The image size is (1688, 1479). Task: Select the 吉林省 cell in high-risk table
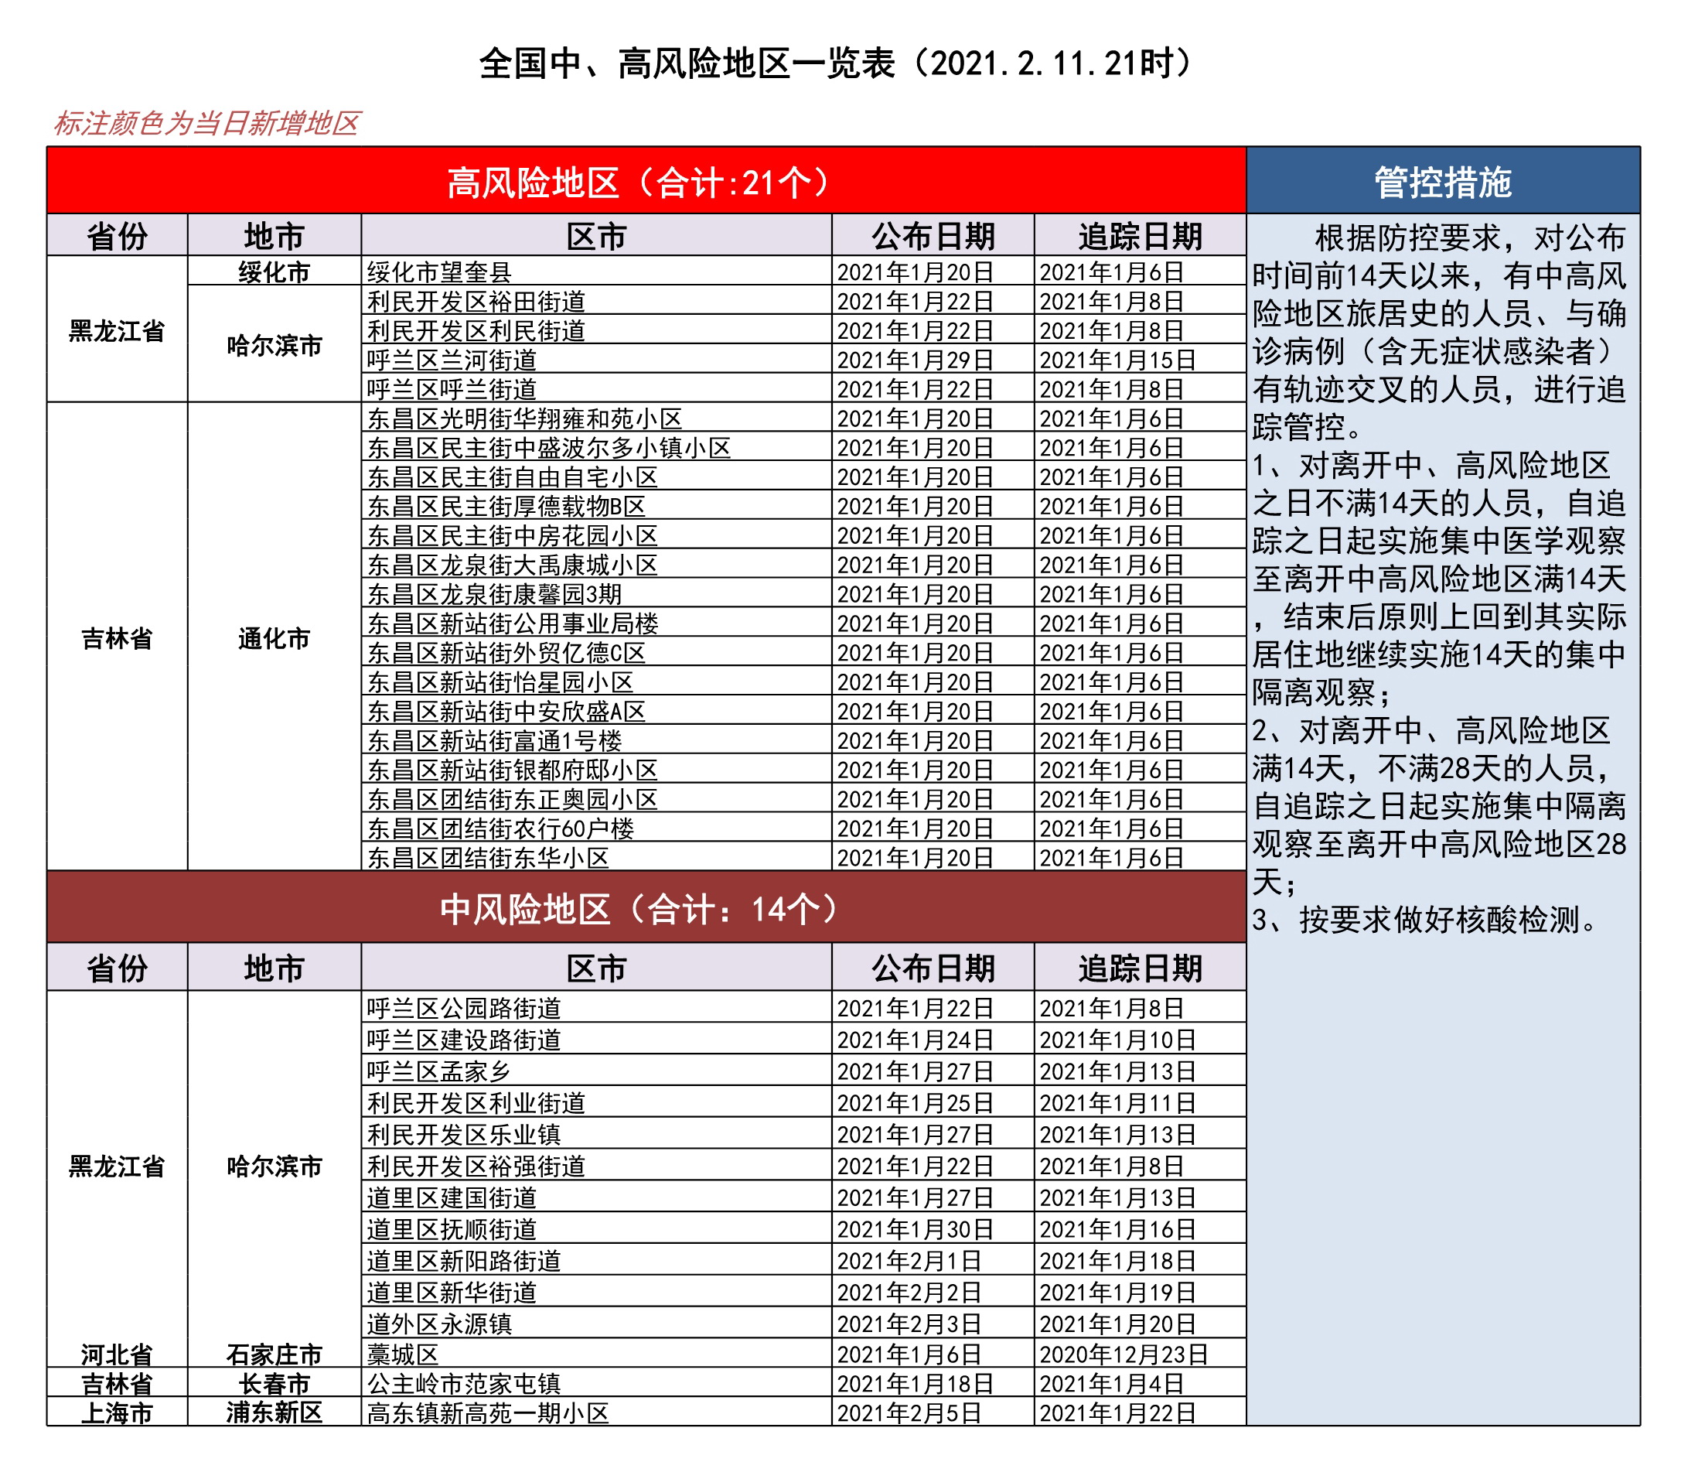tap(116, 638)
